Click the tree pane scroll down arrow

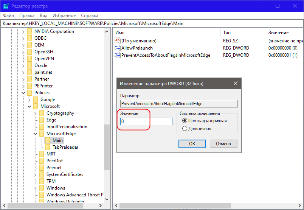(x=107, y=199)
